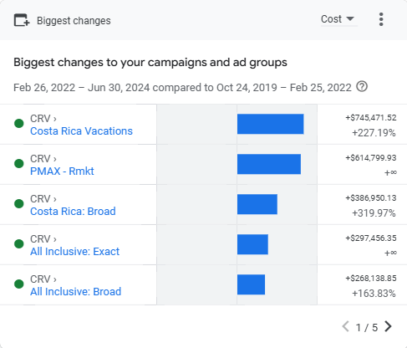Click the +$745,471.52 cost change value
The height and width of the screenshot is (348, 407).
point(371,118)
